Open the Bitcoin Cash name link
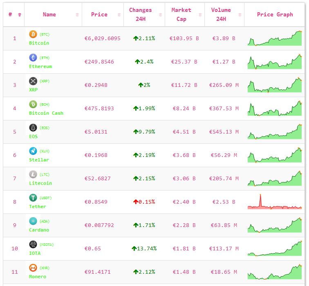Image resolution: width=309 pixels, height=286 pixels. 46,113
